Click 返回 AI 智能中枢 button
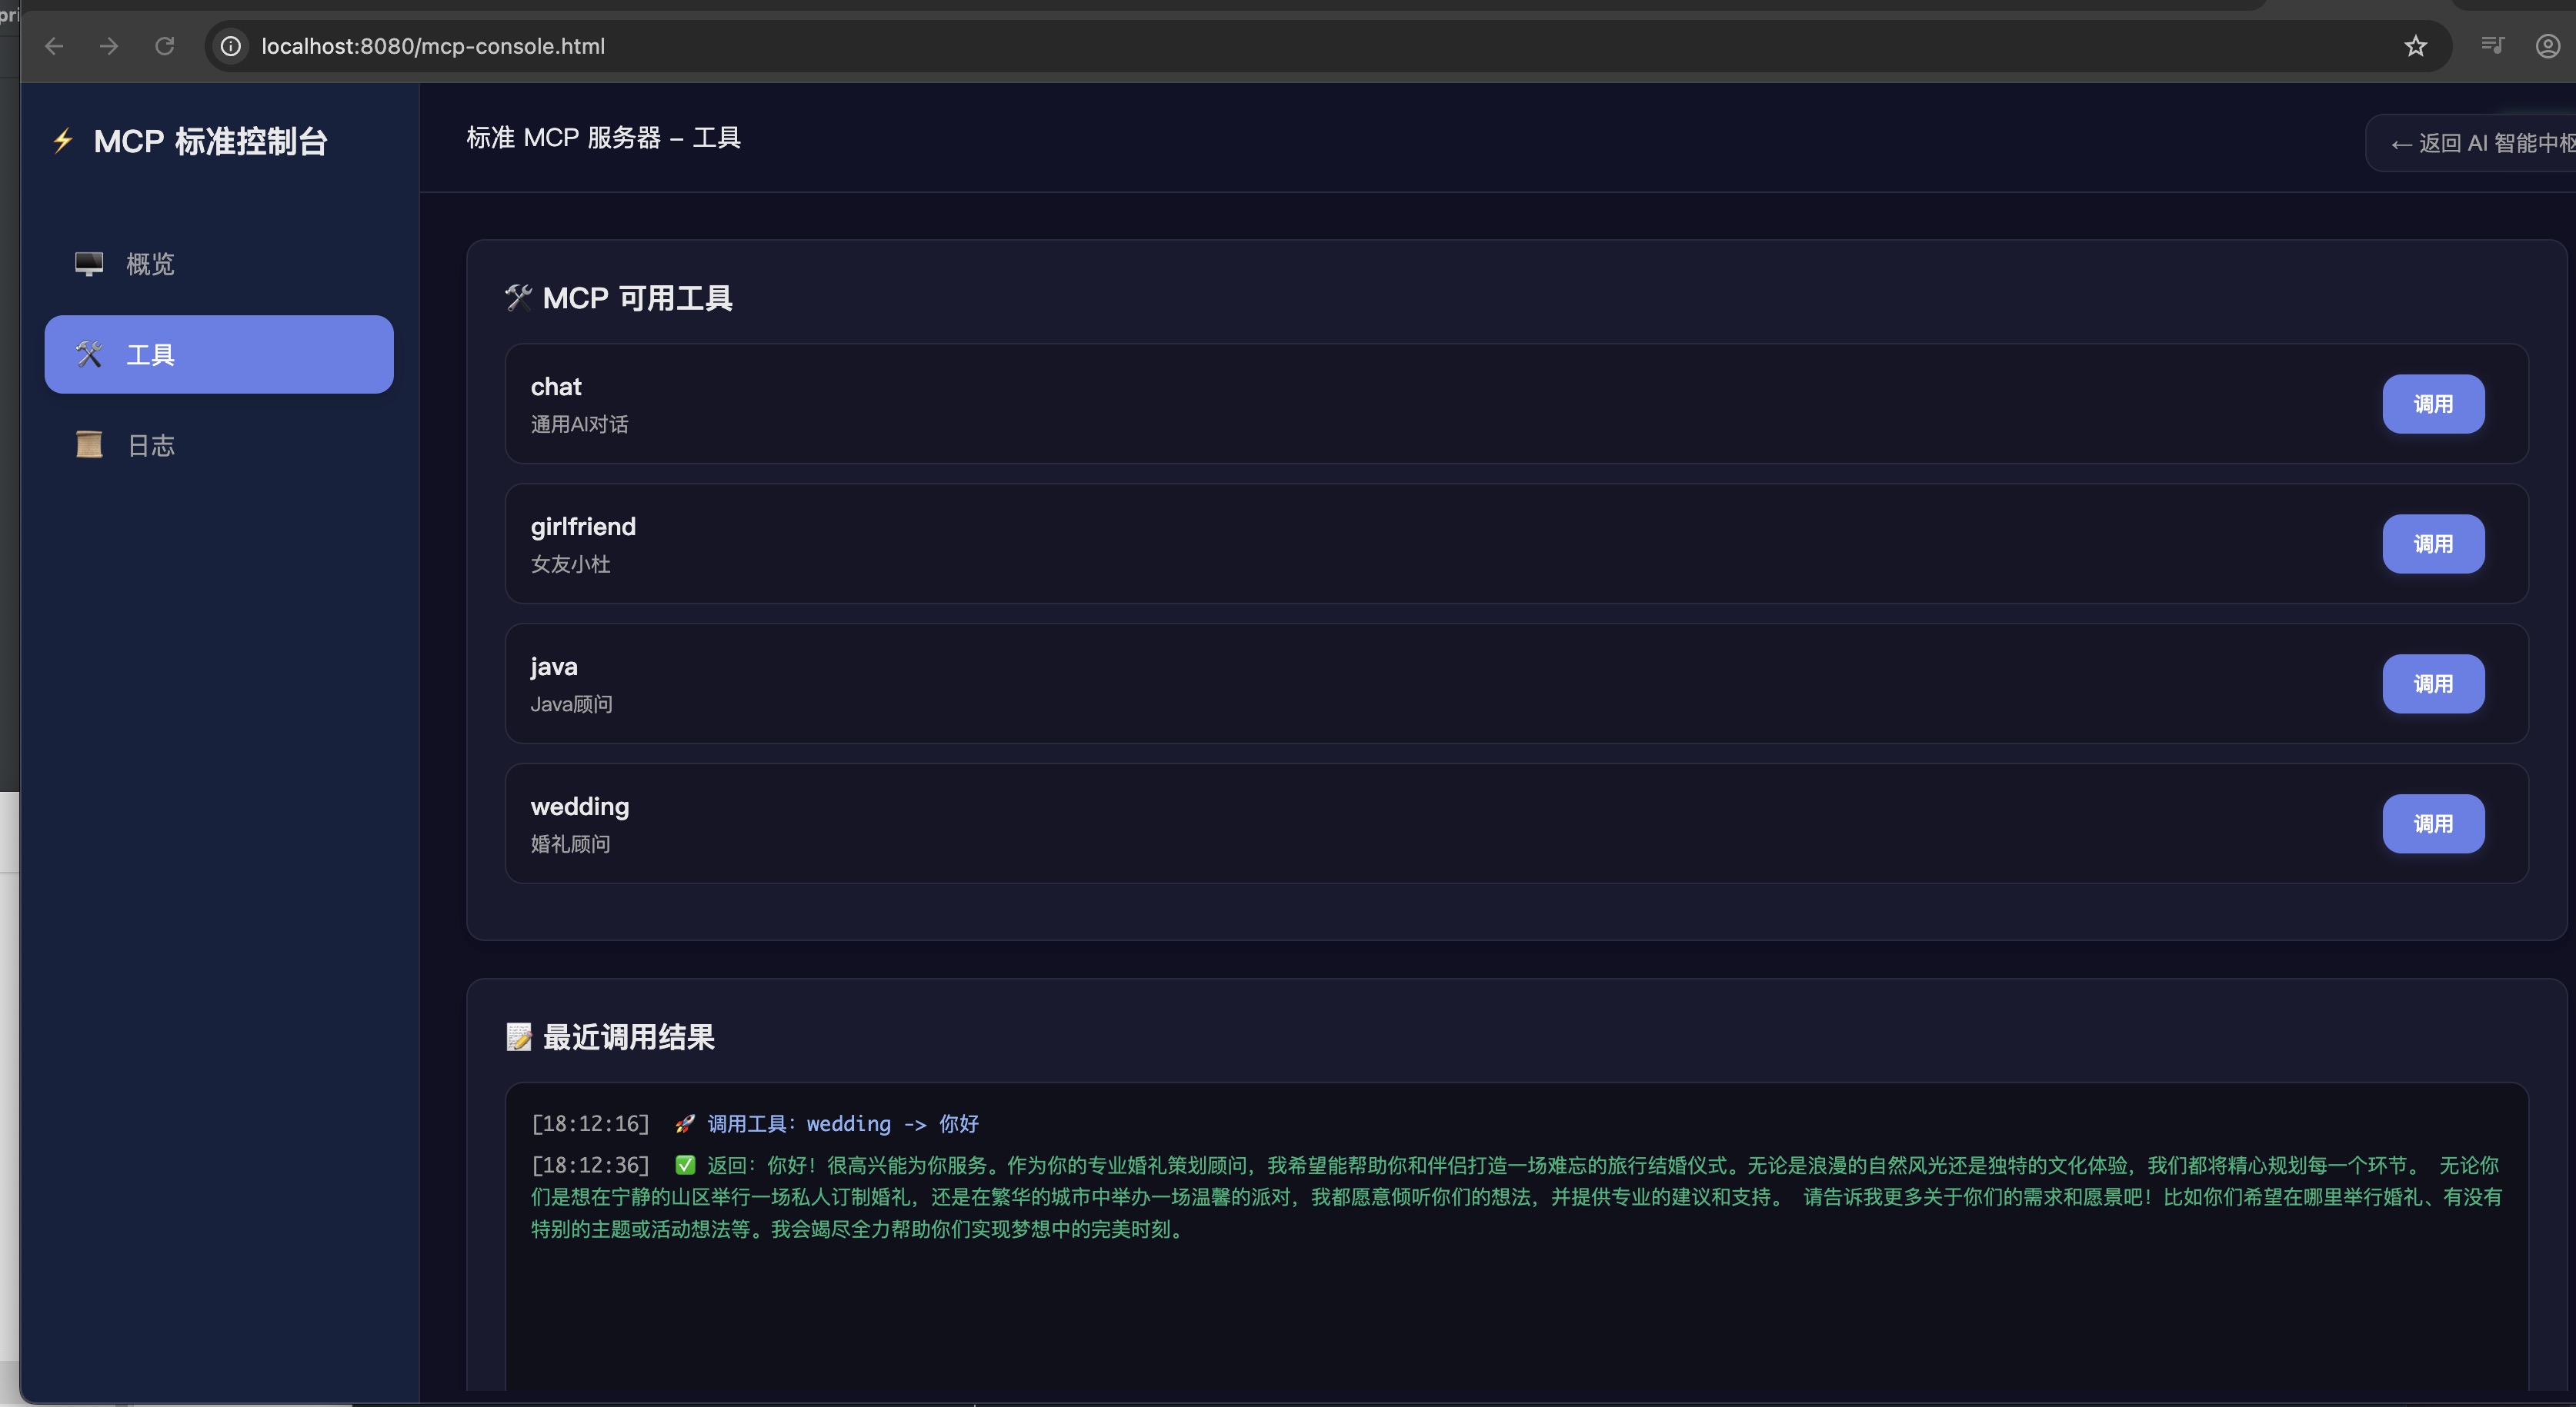Image resolution: width=2576 pixels, height=1407 pixels. (x=2480, y=144)
